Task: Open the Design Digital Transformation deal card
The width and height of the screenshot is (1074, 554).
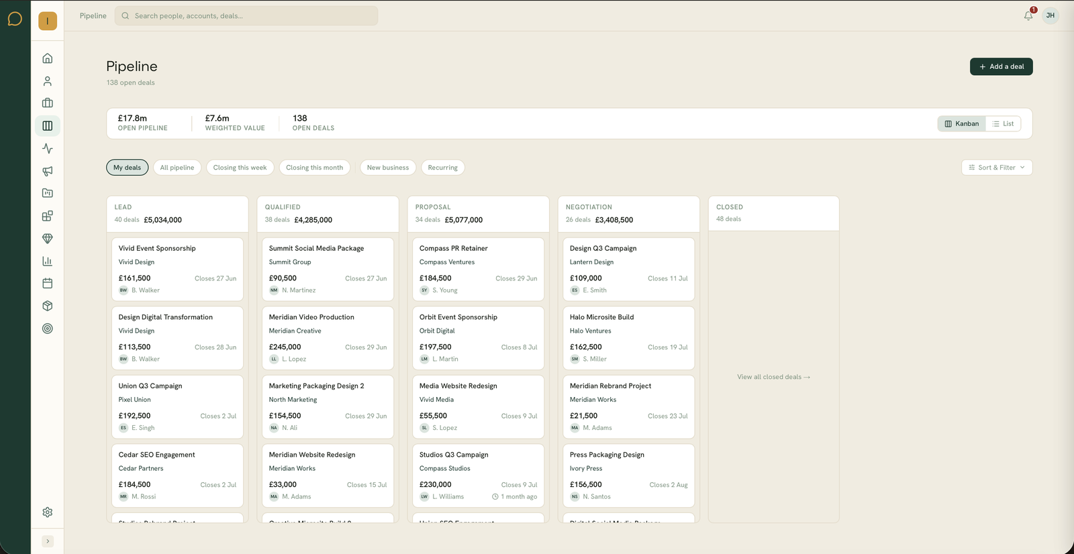Action: (177, 338)
